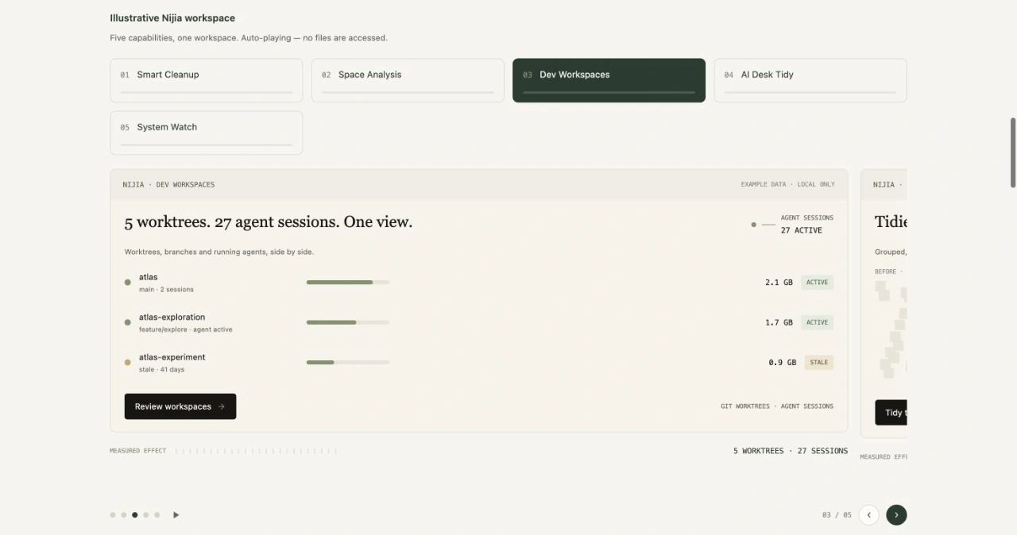The height and width of the screenshot is (535, 1017).
Task: Click the Review workspaces button
Action: (180, 406)
